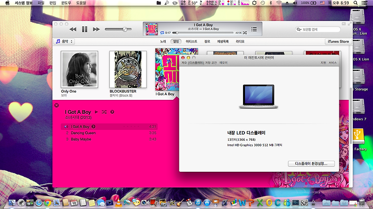
Task: Click the 서비스 link in About This Mac
Action: (333, 63)
